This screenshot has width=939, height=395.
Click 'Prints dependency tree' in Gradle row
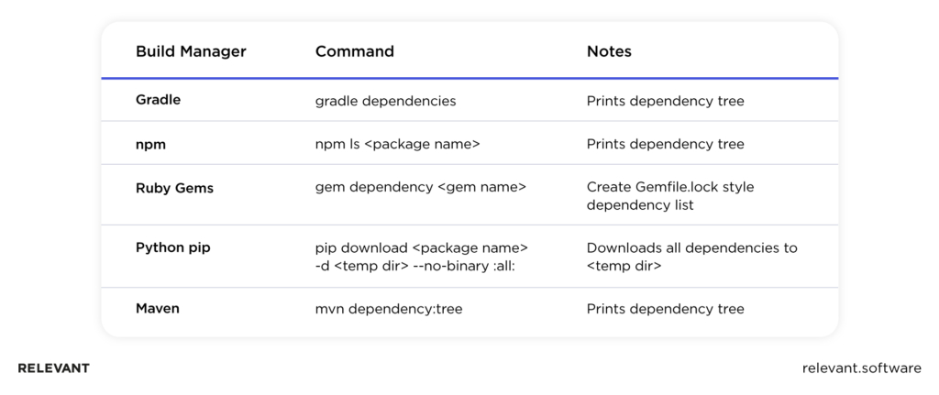[666, 101]
